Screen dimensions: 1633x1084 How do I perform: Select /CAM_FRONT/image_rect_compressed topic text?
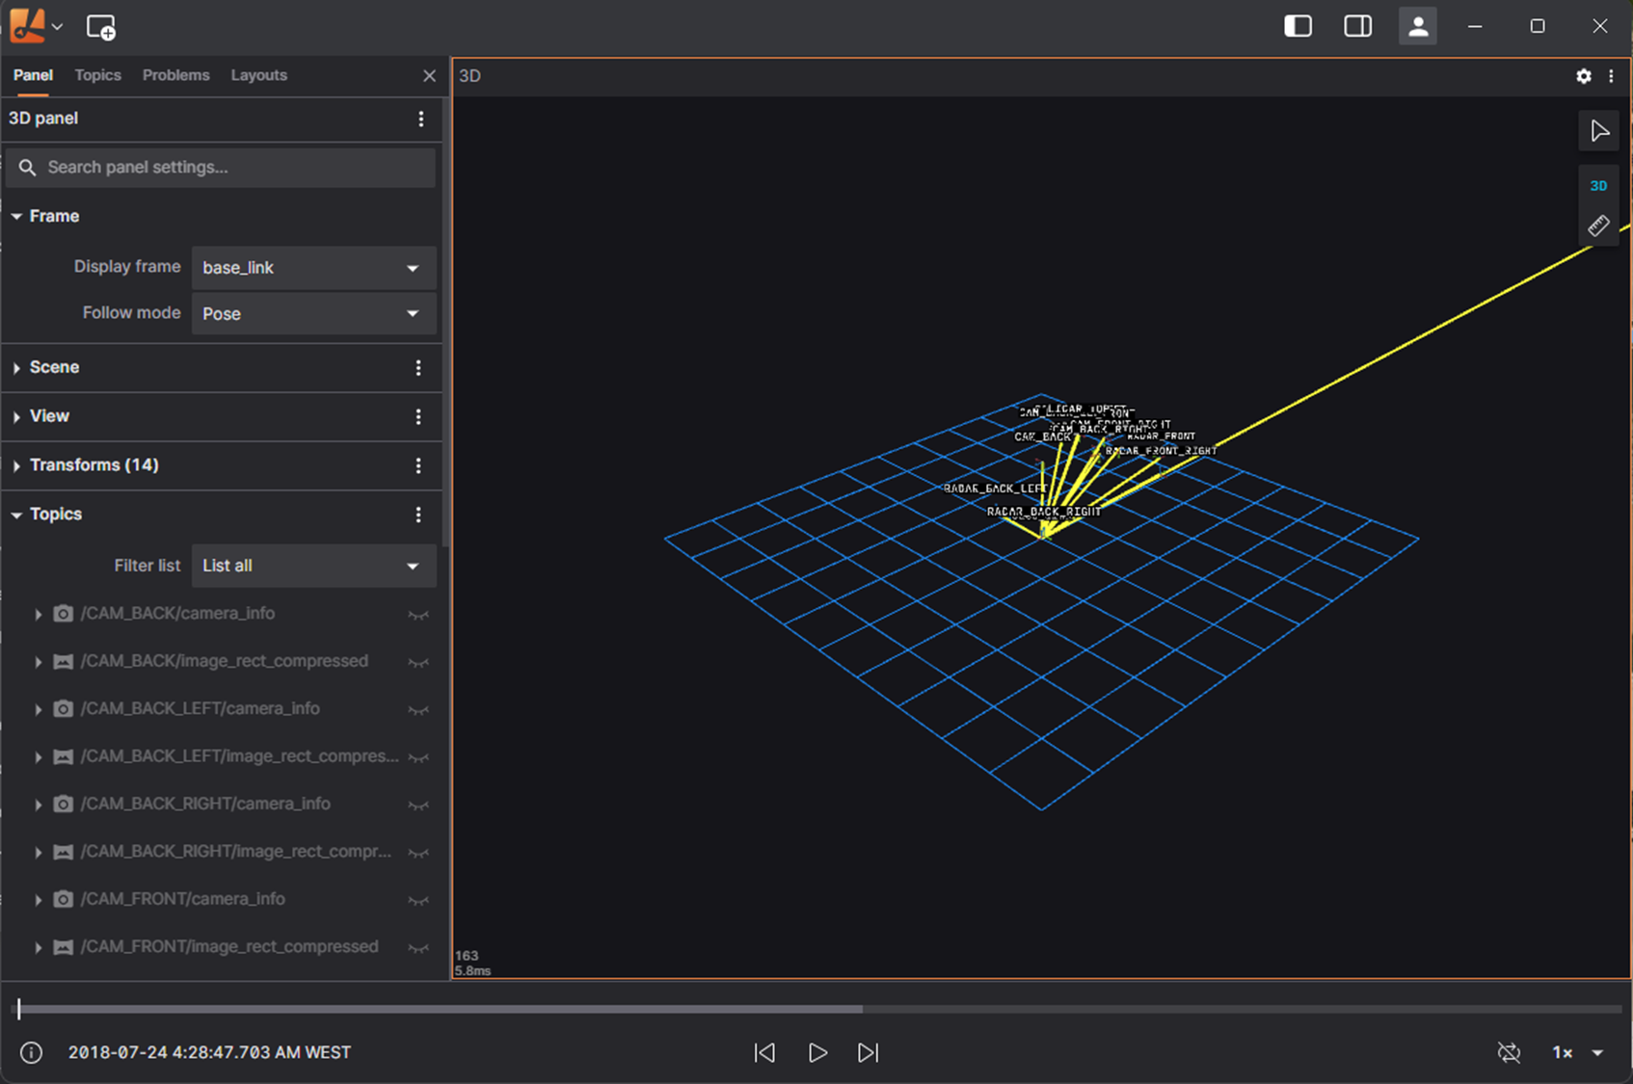coord(229,946)
